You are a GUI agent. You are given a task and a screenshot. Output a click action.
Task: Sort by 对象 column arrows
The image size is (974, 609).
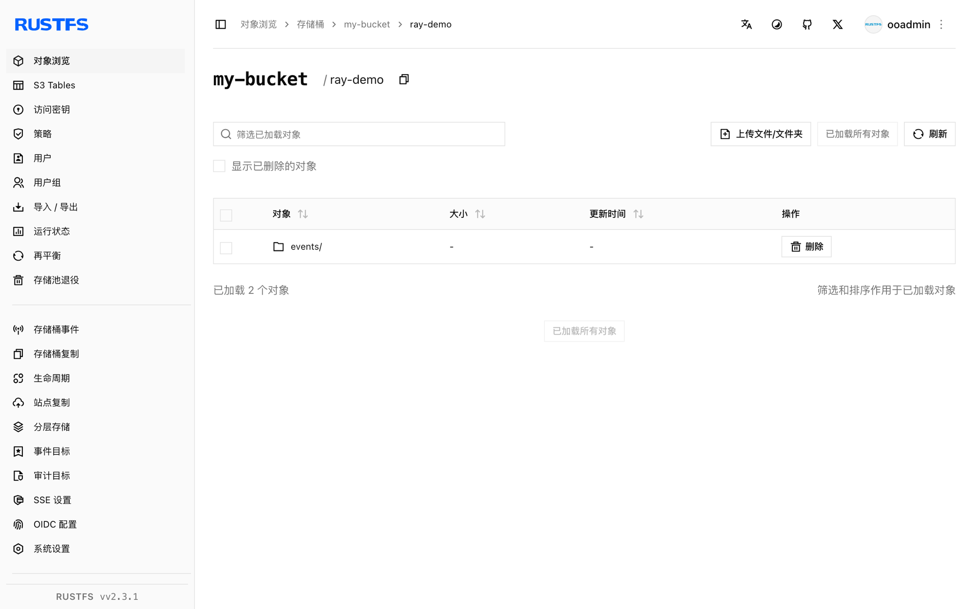click(303, 214)
